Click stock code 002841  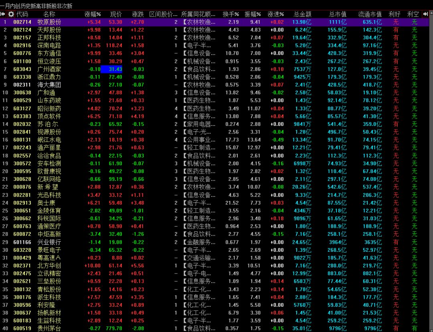22,132
